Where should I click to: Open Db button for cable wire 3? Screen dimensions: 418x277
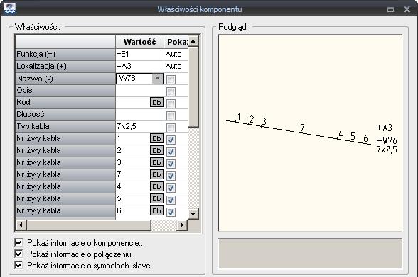pos(156,162)
